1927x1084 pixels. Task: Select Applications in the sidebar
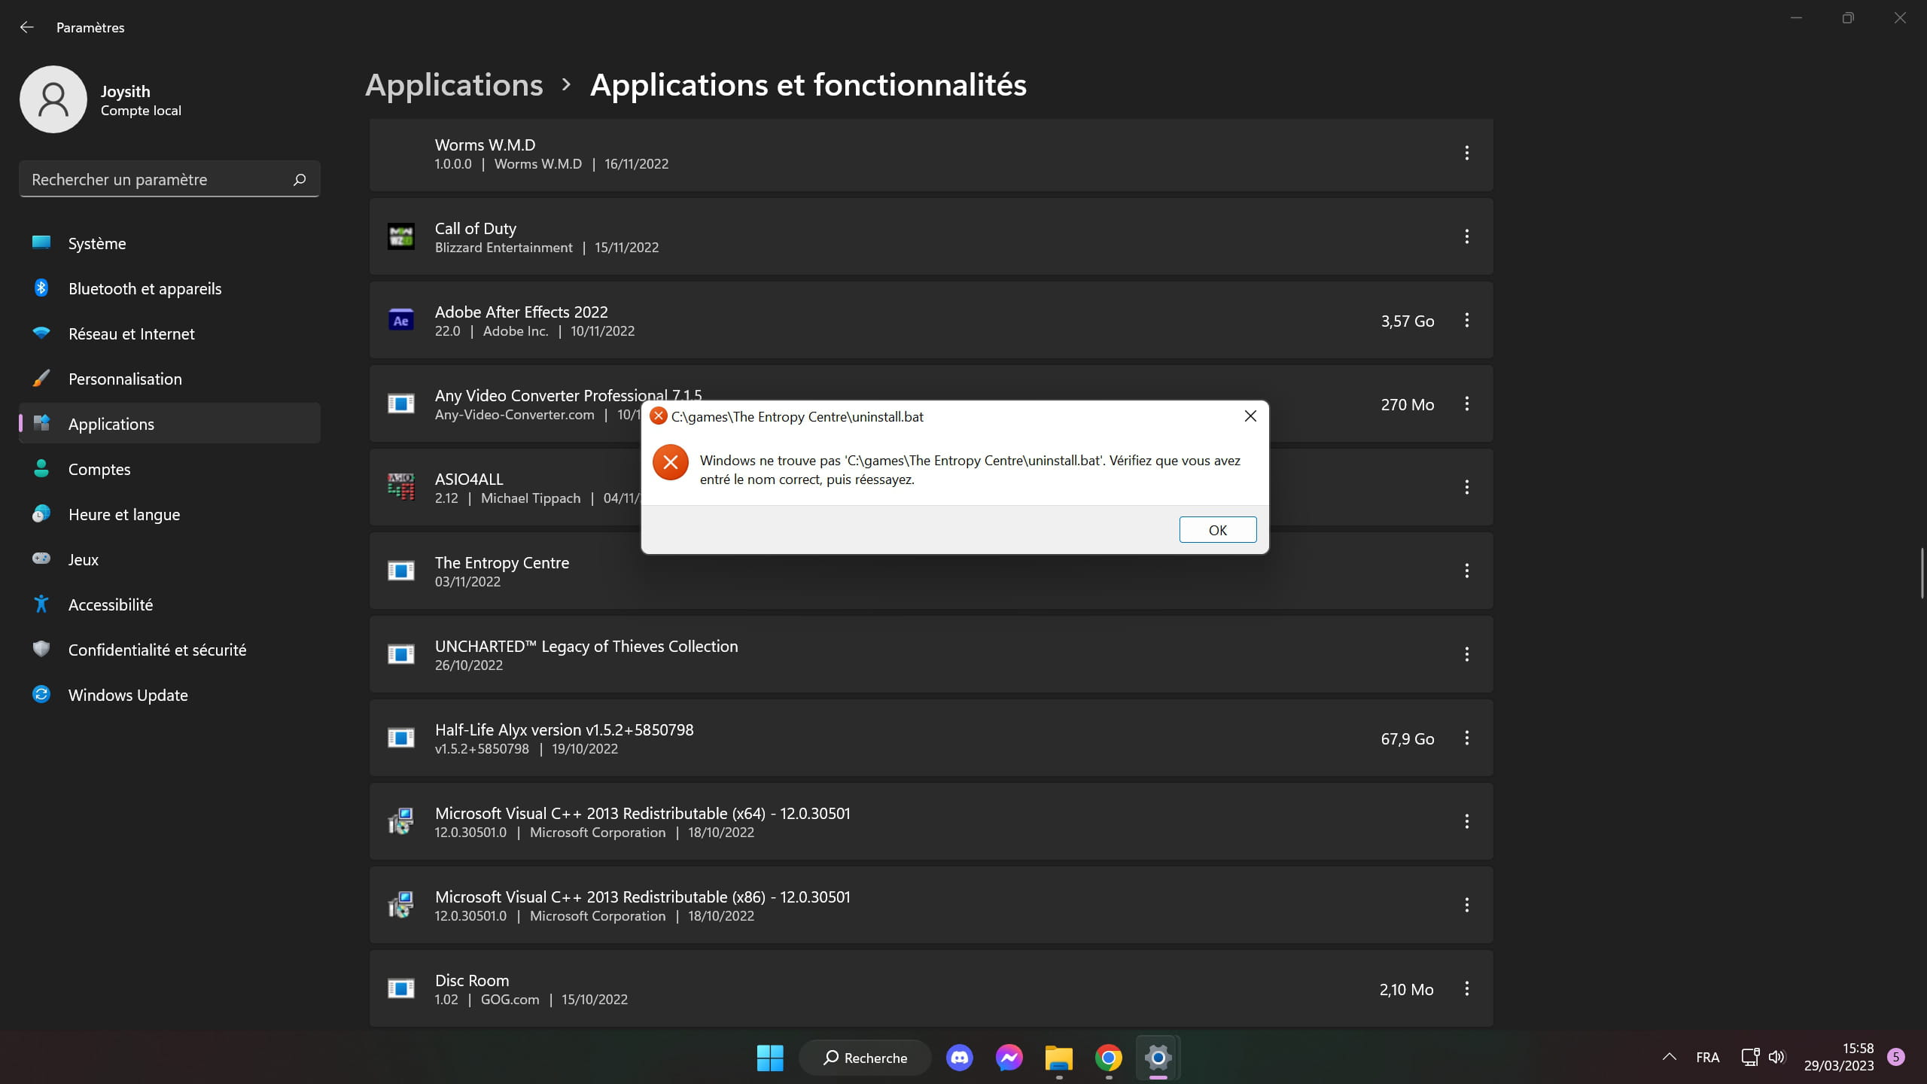point(169,424)
